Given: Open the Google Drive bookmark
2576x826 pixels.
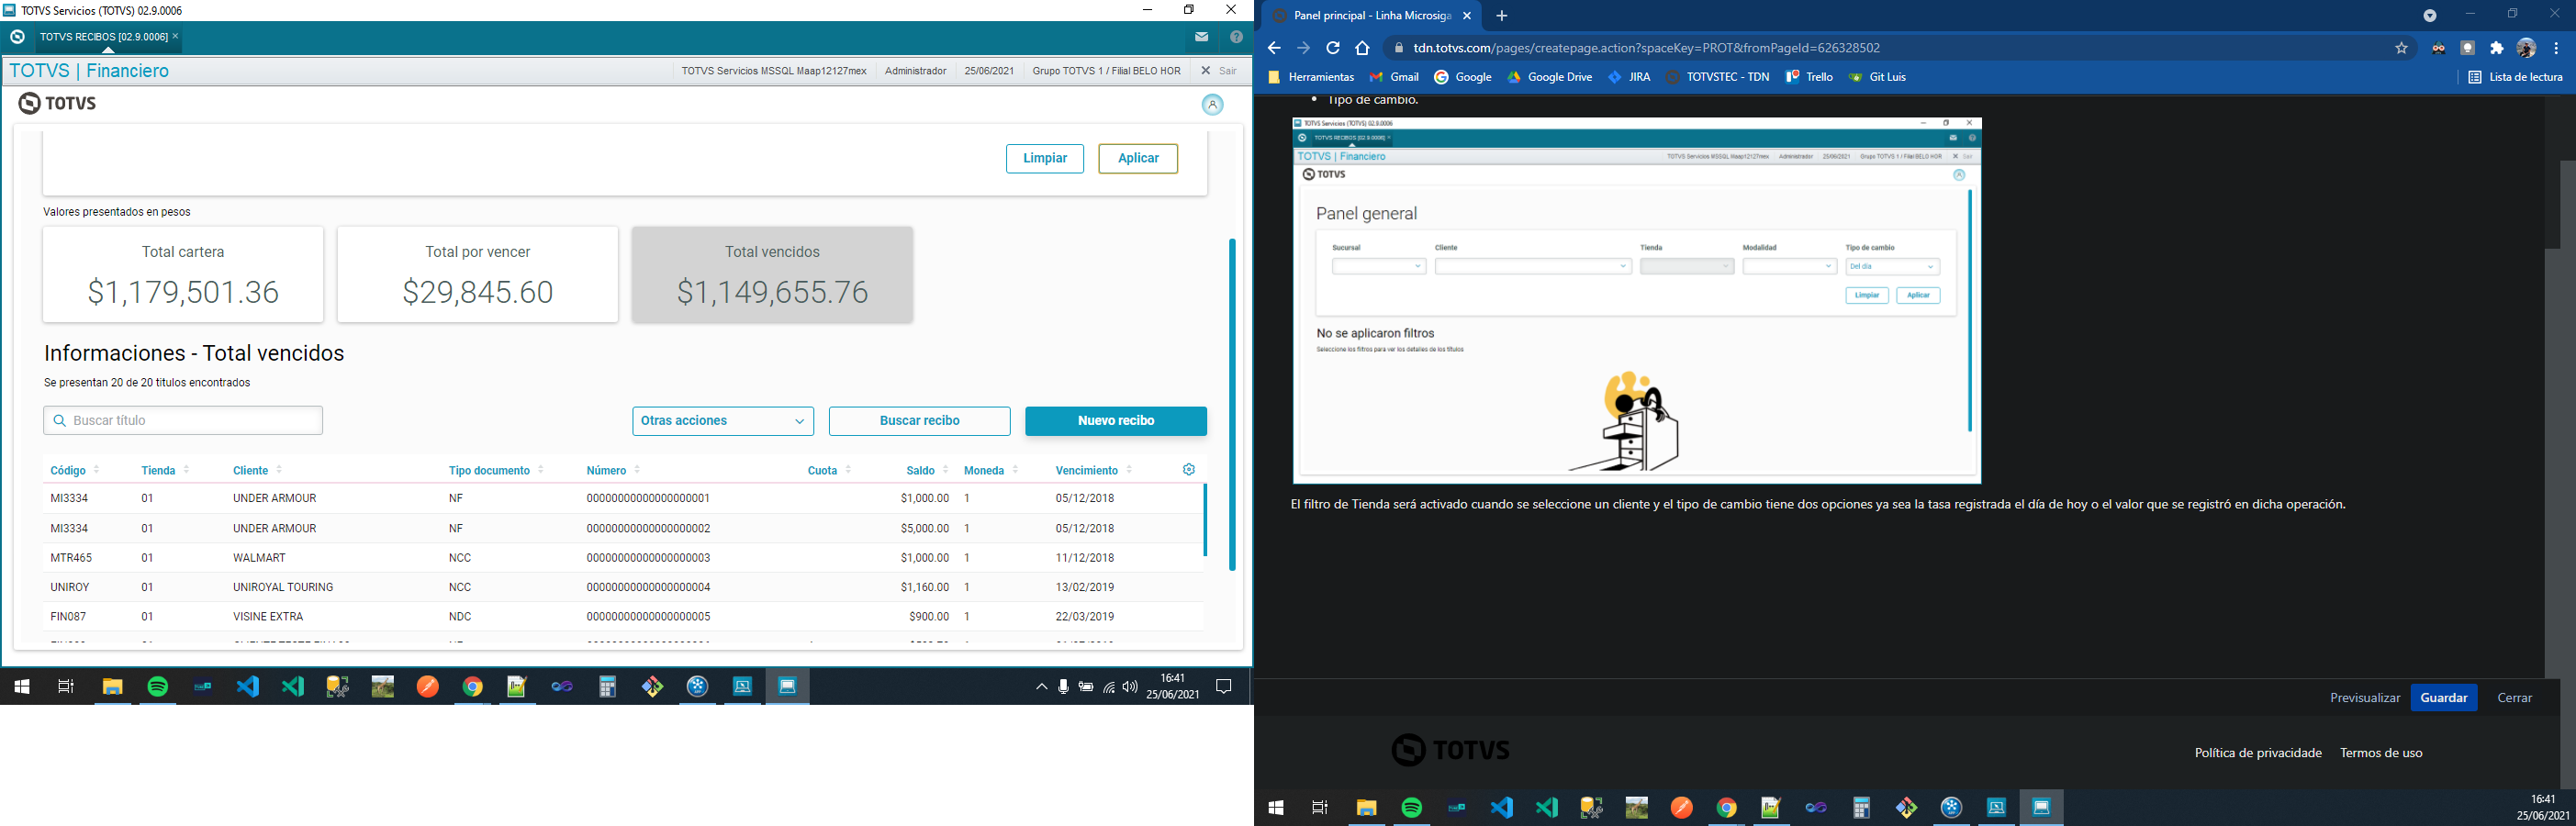Looking at the screenshot, I should point(1550,77).
